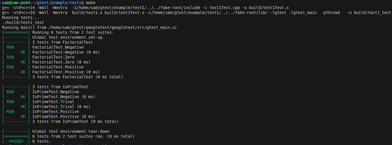392x145 pixels.
Task: Click the IsPrimeTest.Negative OK tag
Action: [16, 97]
